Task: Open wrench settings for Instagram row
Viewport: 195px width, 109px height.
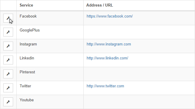Action: point(8,46)
